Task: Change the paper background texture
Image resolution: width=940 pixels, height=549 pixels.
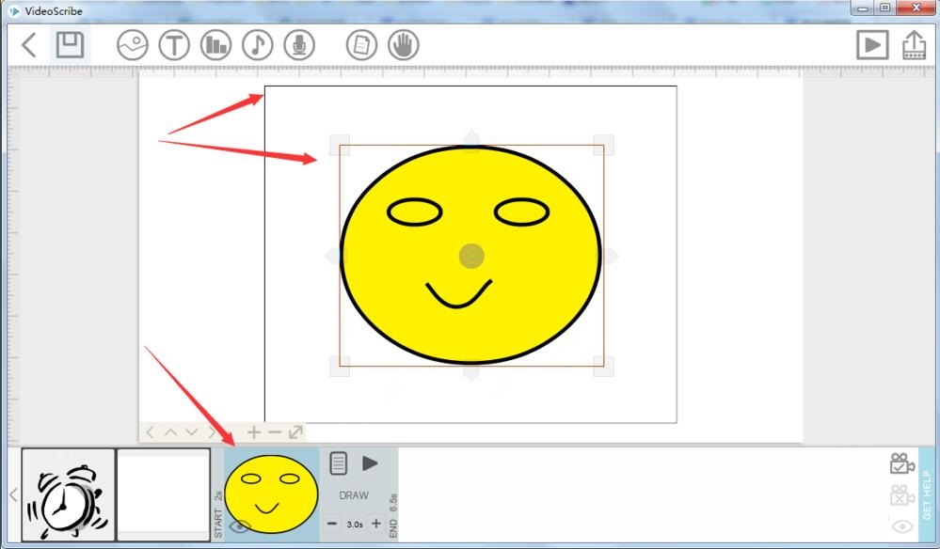Action: click(361, 45)
